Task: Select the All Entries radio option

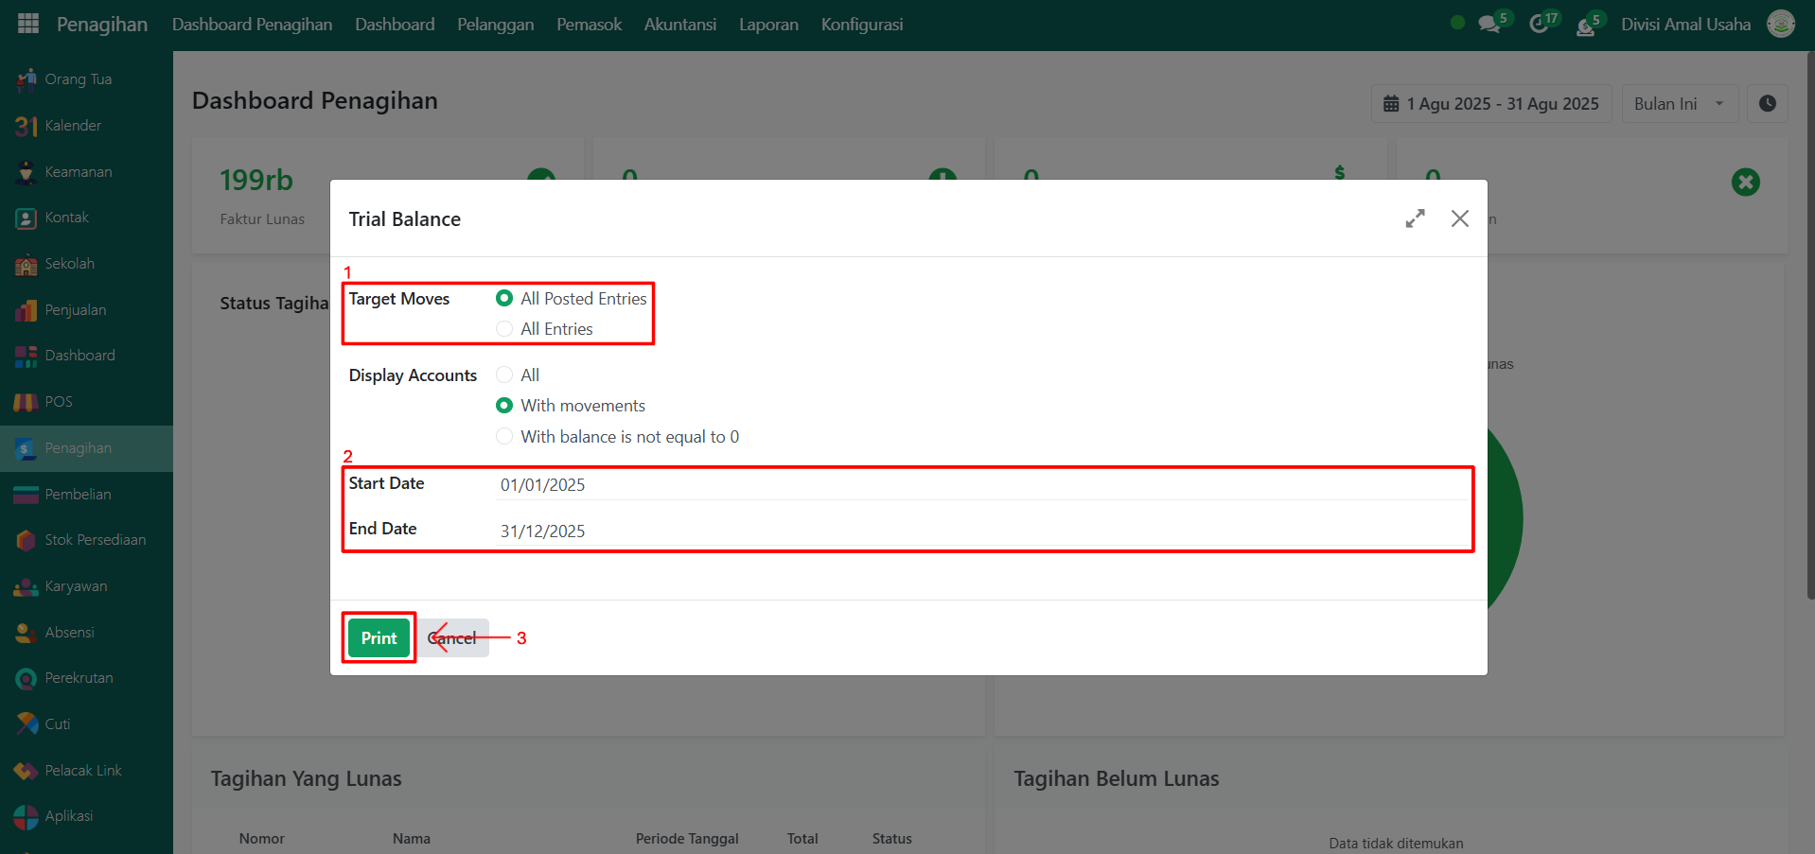Action: pyautogui.click(x=504, y=329)
